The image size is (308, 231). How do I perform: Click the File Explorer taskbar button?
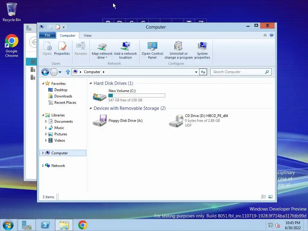pyautogui.click(x=64, y=225)
